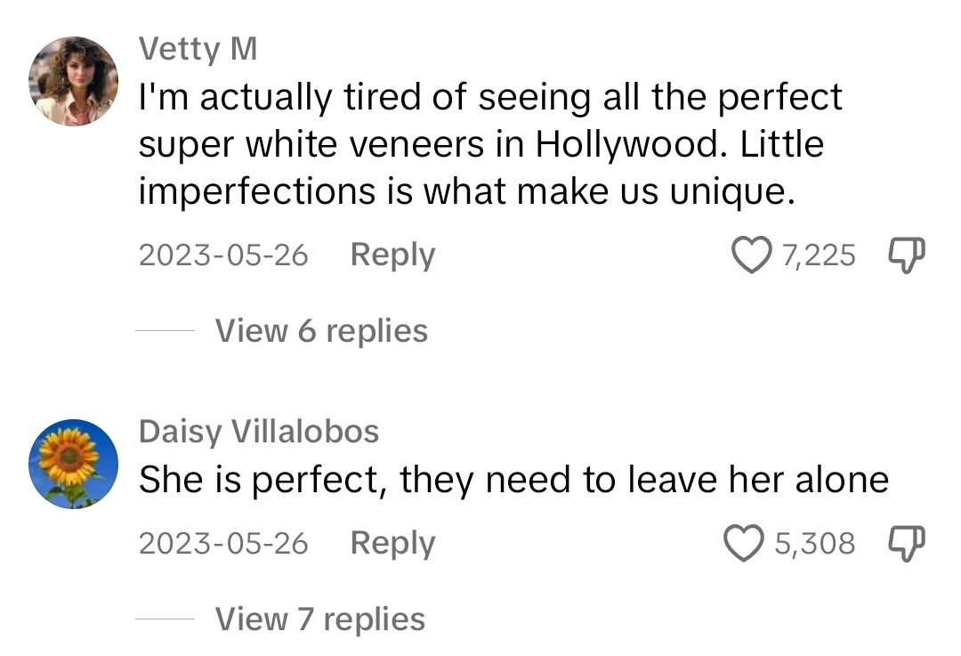Select Vetty M's comment about white veneers
This screenshot has height=656, width=961.
click(x=489, y=144)
